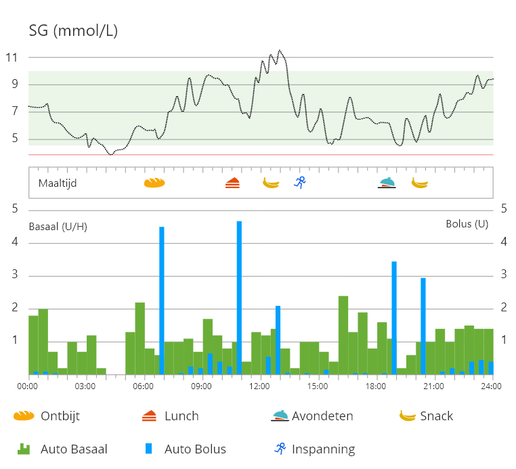Click the blue bolus bar near 19:00
The height and width of the screenshot is (469, 516).
pyautogui.click(x=394, y=318)
